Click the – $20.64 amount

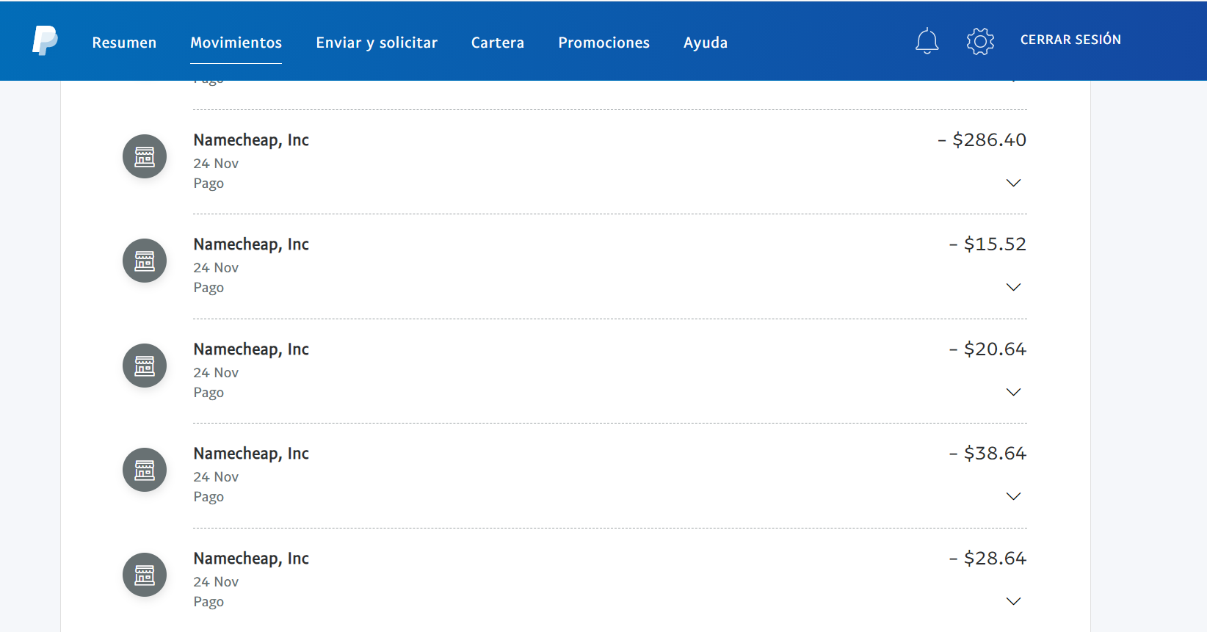point(987,349)
